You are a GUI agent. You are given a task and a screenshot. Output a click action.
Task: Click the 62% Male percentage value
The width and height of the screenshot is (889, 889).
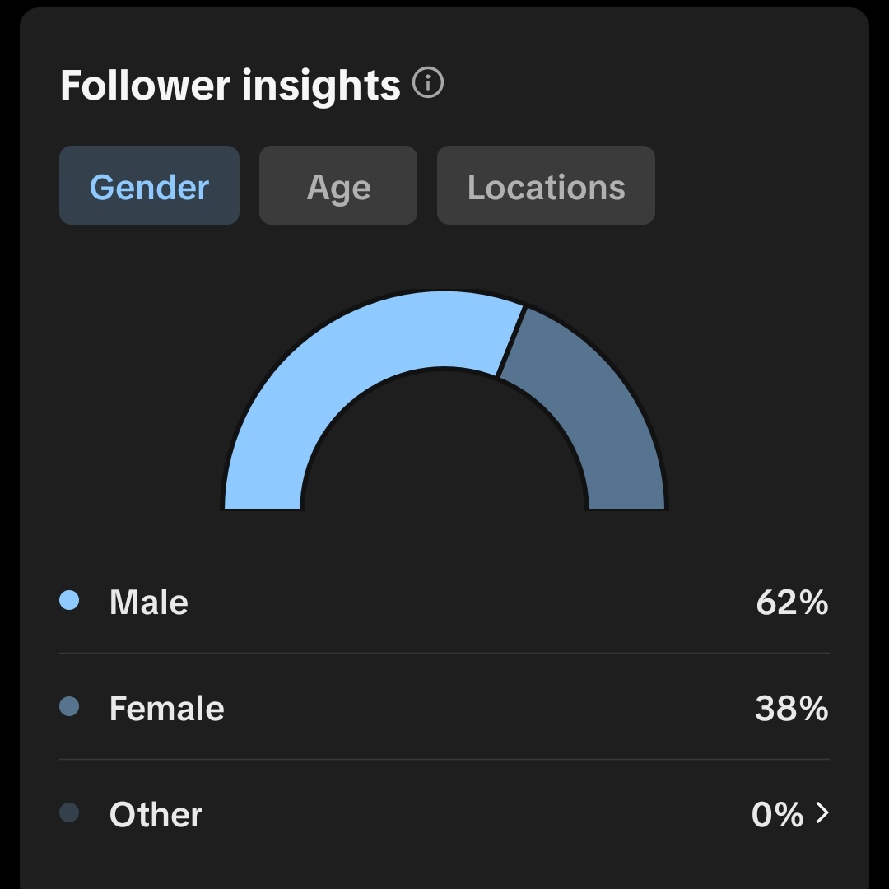[792, 602]
